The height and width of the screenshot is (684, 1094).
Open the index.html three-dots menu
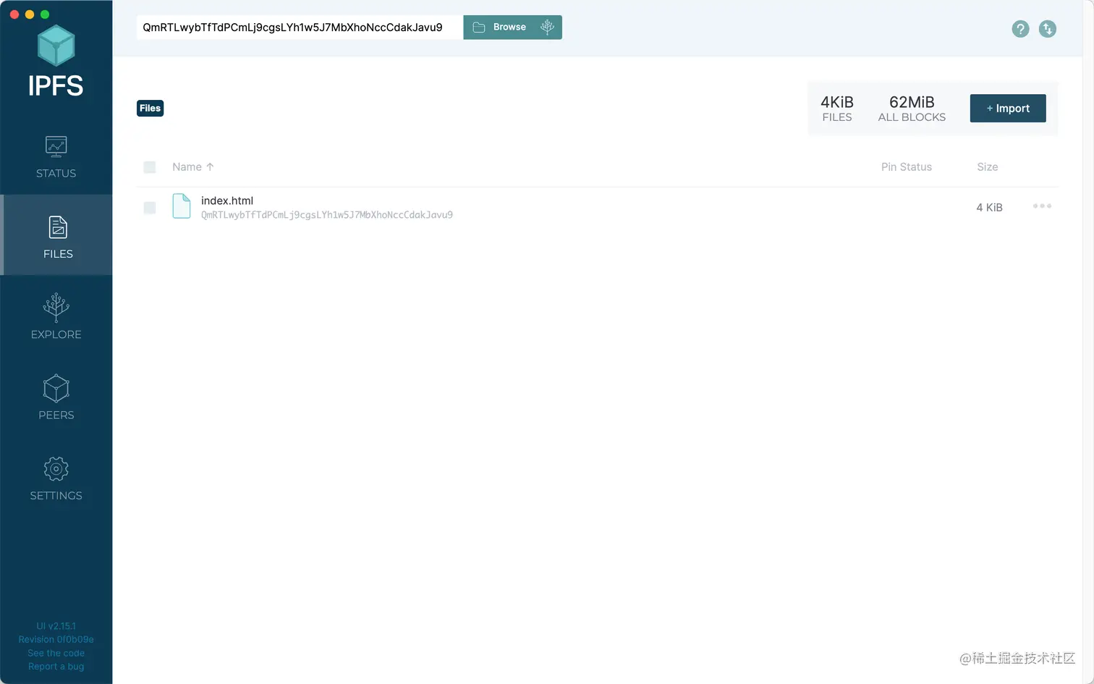click(1042, 206)
